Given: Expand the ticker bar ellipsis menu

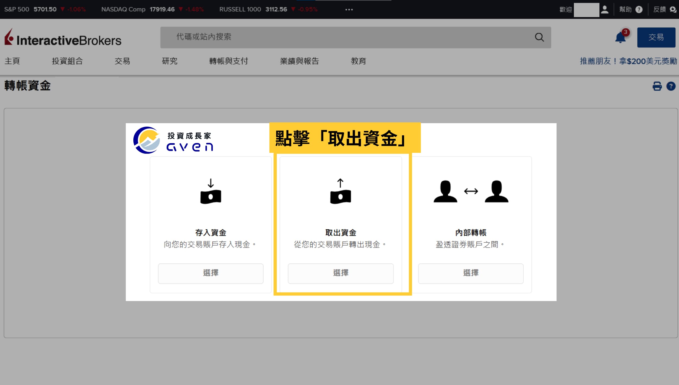Looking at the screenshot, I should pos(349,9).
